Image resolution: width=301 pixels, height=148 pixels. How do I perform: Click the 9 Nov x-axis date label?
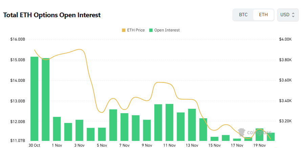(147, 145)
